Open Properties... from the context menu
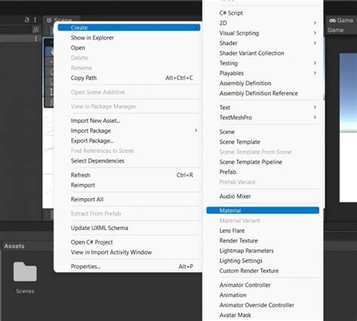Screen dimensions: 357x321 pos(129,267)
